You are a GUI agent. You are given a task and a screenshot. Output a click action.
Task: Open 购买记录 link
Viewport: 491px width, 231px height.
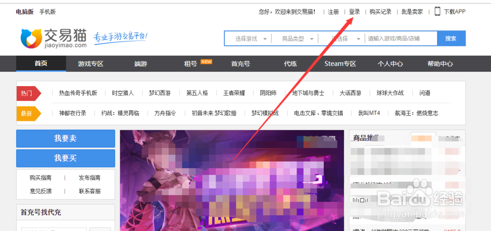point(381,12)
